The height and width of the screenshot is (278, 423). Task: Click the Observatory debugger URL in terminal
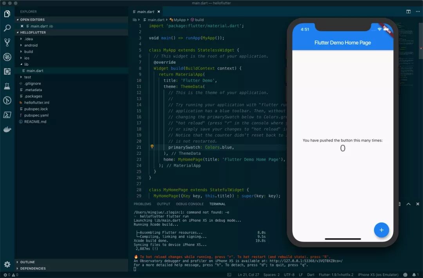click(x=306, y=261)
